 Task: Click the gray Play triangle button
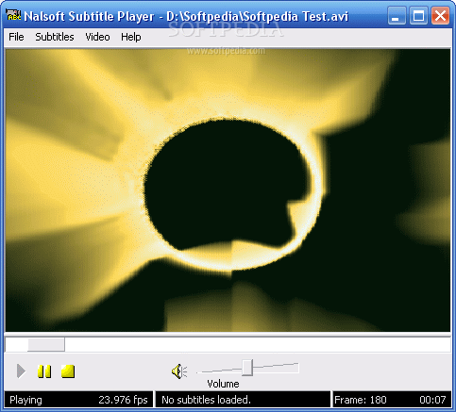click(21, 371)
